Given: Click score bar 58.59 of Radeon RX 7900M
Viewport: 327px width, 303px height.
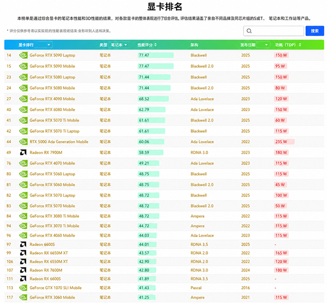Looking at the screenshot, I should click(150, 153).
